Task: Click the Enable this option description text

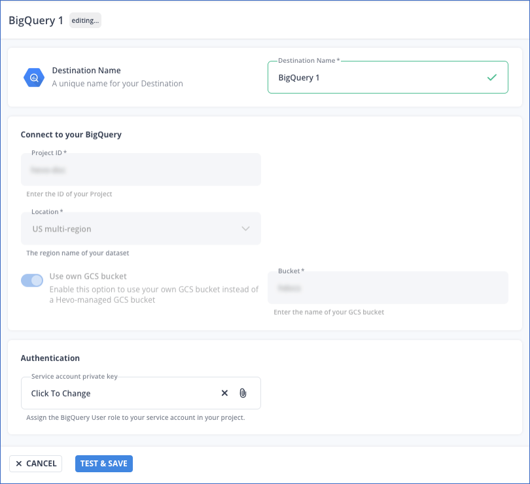Action: 154,294
